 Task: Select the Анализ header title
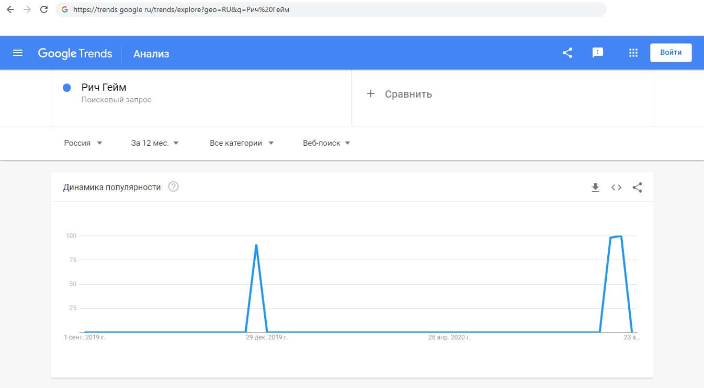click(x=151, y=54)
